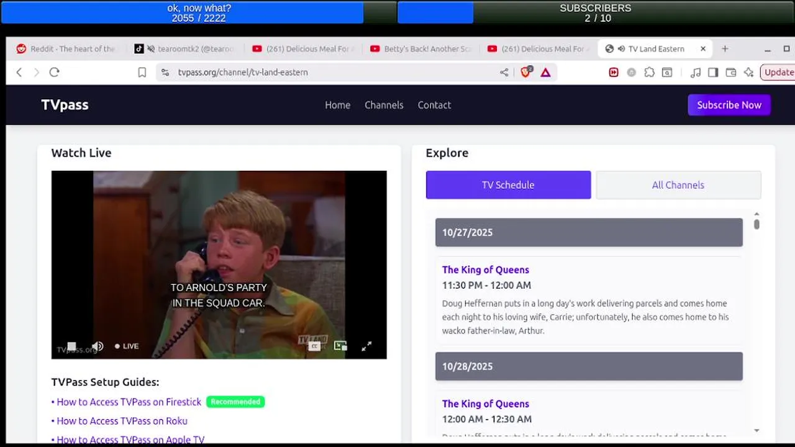795x447 pixels.
Task: Open the Brave Wallet icon
Action: click(x=731, y=72)
